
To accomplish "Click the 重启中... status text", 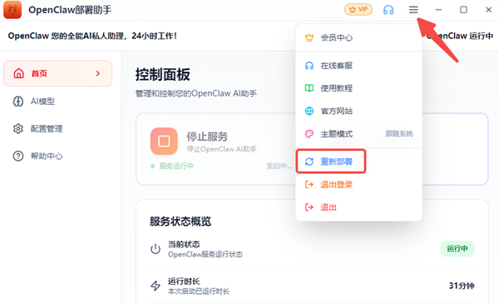I will tap(279, 166).
